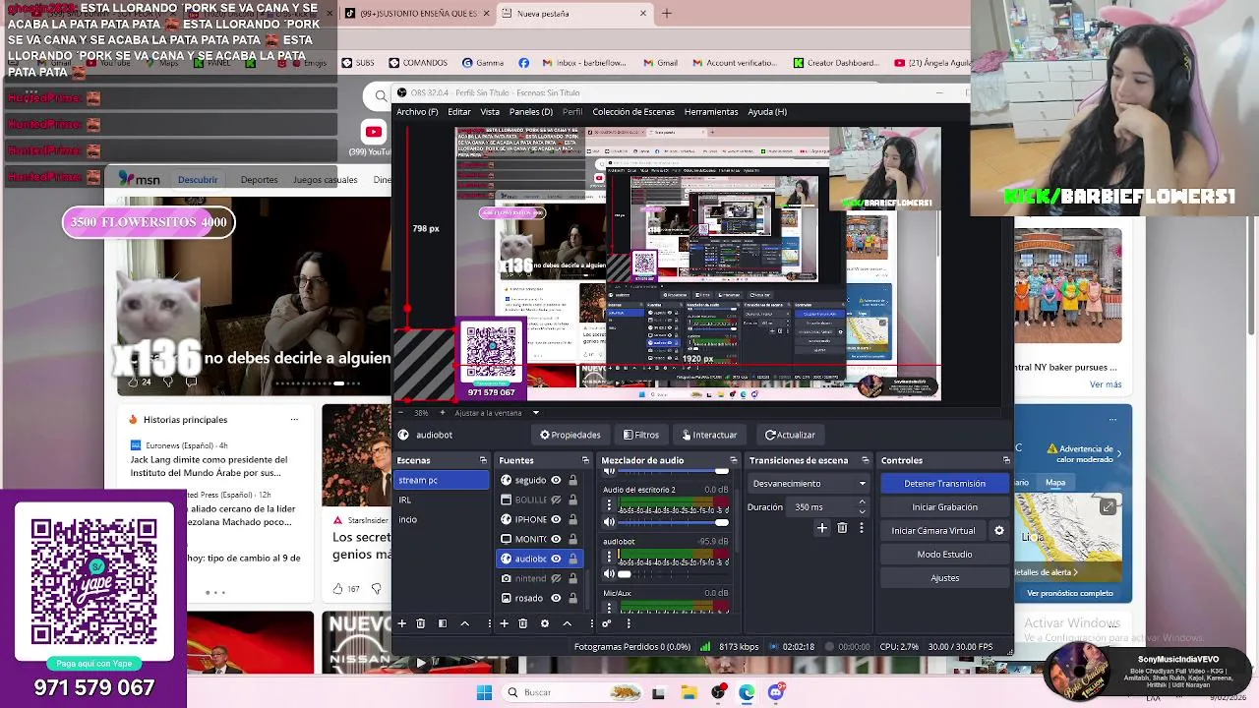Pop out the Controles dock panel
1259x708 pixels.
coord(1006,460)
